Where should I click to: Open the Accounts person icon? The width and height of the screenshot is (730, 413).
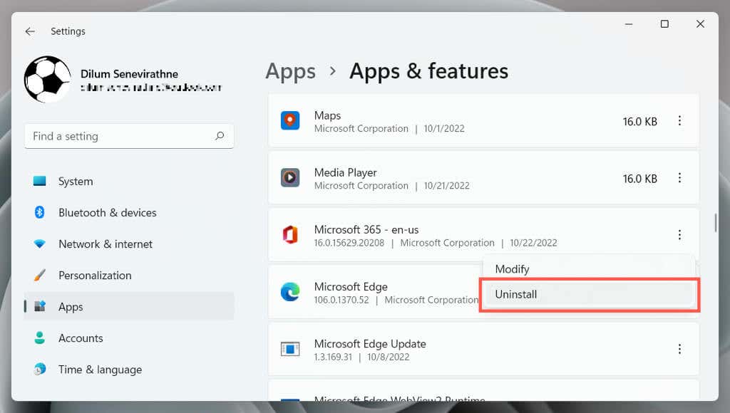click(x=40, y=338)
